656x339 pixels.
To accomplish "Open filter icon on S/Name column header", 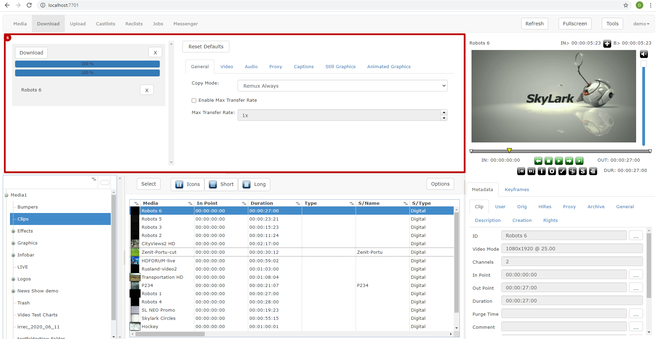I will pyautogui.click(x=406, y=203).
